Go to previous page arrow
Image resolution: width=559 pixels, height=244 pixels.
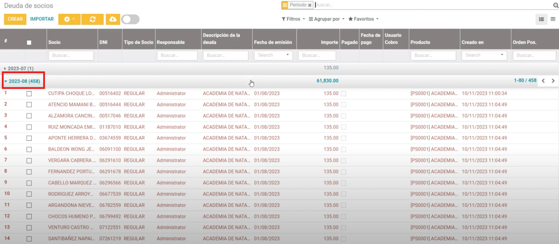click(543, 81)
